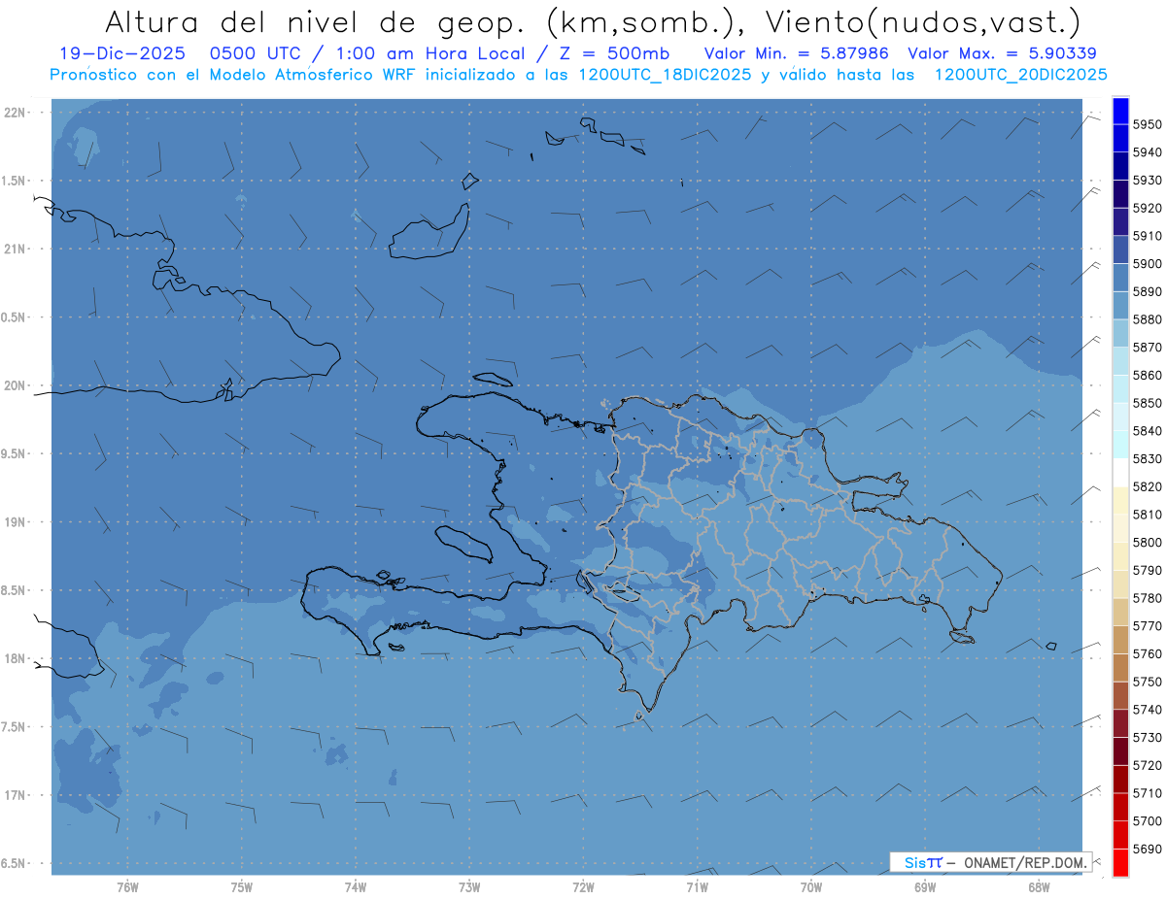1166x900 pixels.
Task: Click the 'Valor Min. = 5.87986' text
Action: point(796,53)
